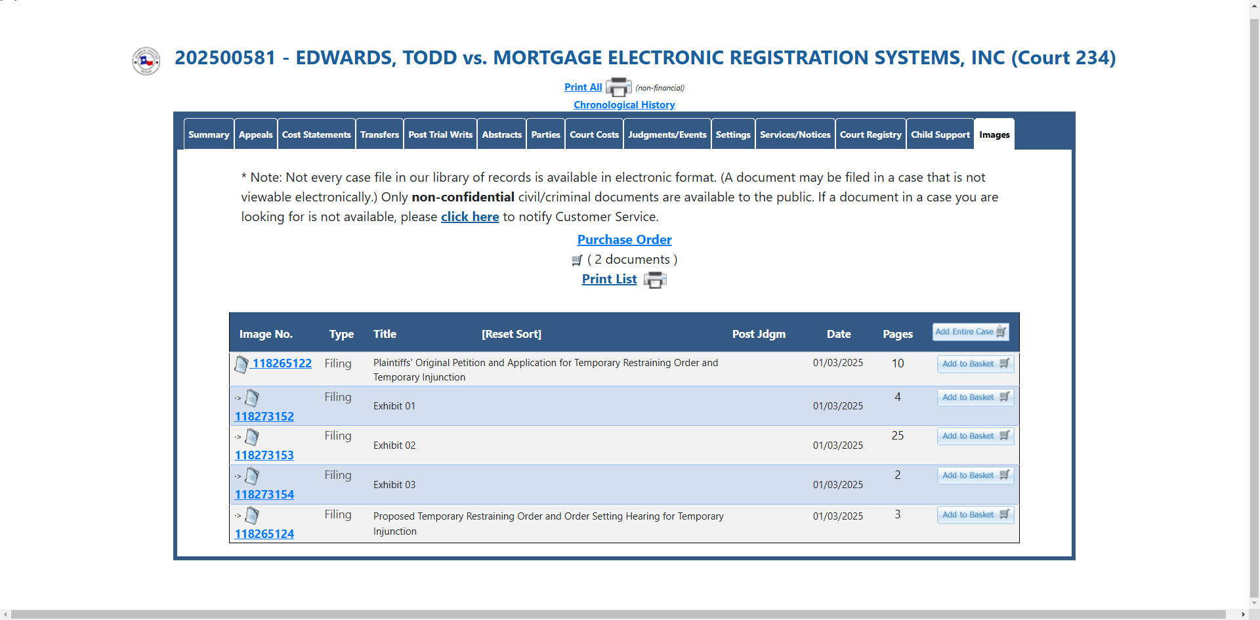Click the page count '10' cell
1260x620 pixels.
pyautogui.click(x=898, y=363)
